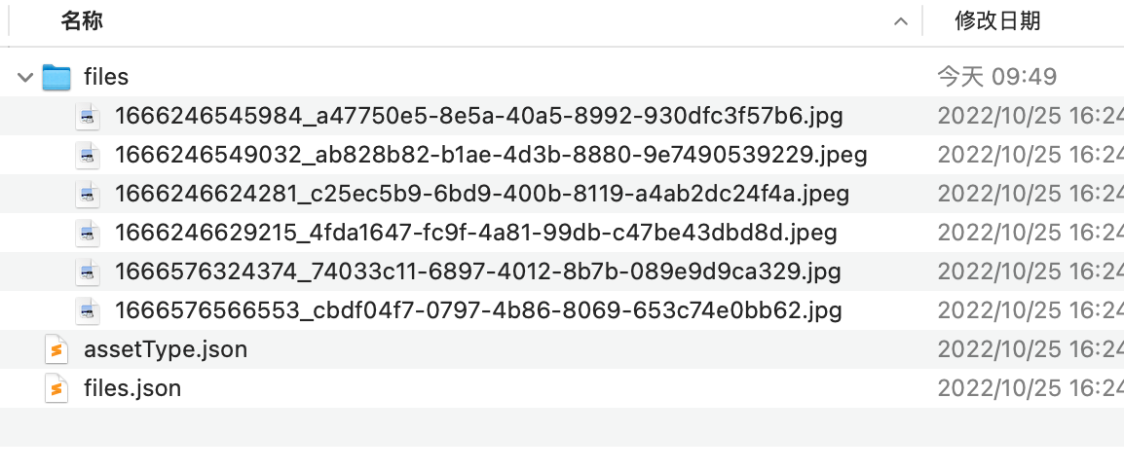This screenshot has height=471, width=1124.
Task: Select file name ending in 9e7490539229.jpeg
Action: click(491, 155)
